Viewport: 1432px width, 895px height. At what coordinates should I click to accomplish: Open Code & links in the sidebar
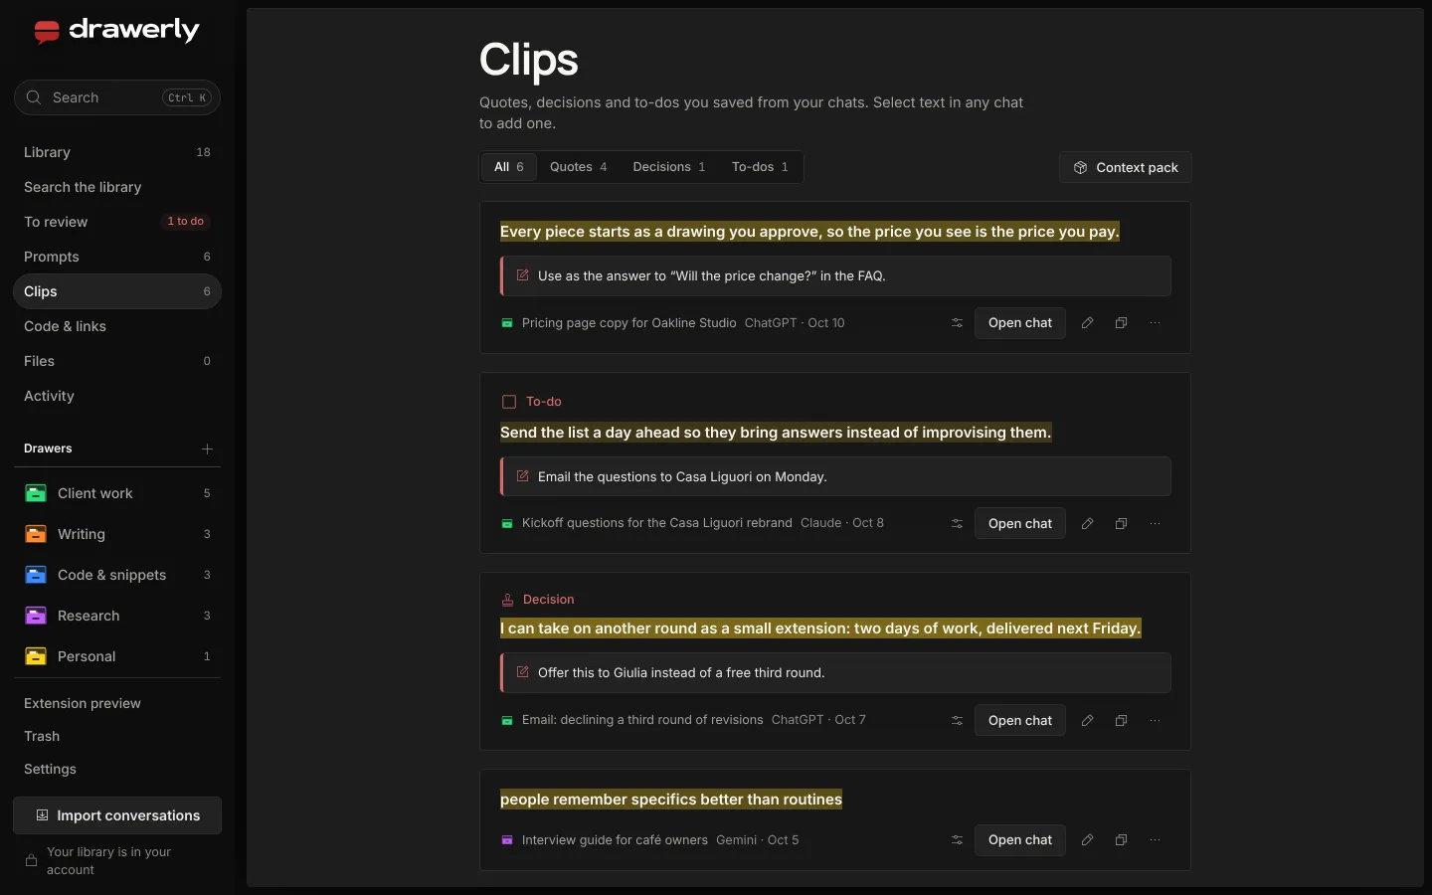point(117,326)
